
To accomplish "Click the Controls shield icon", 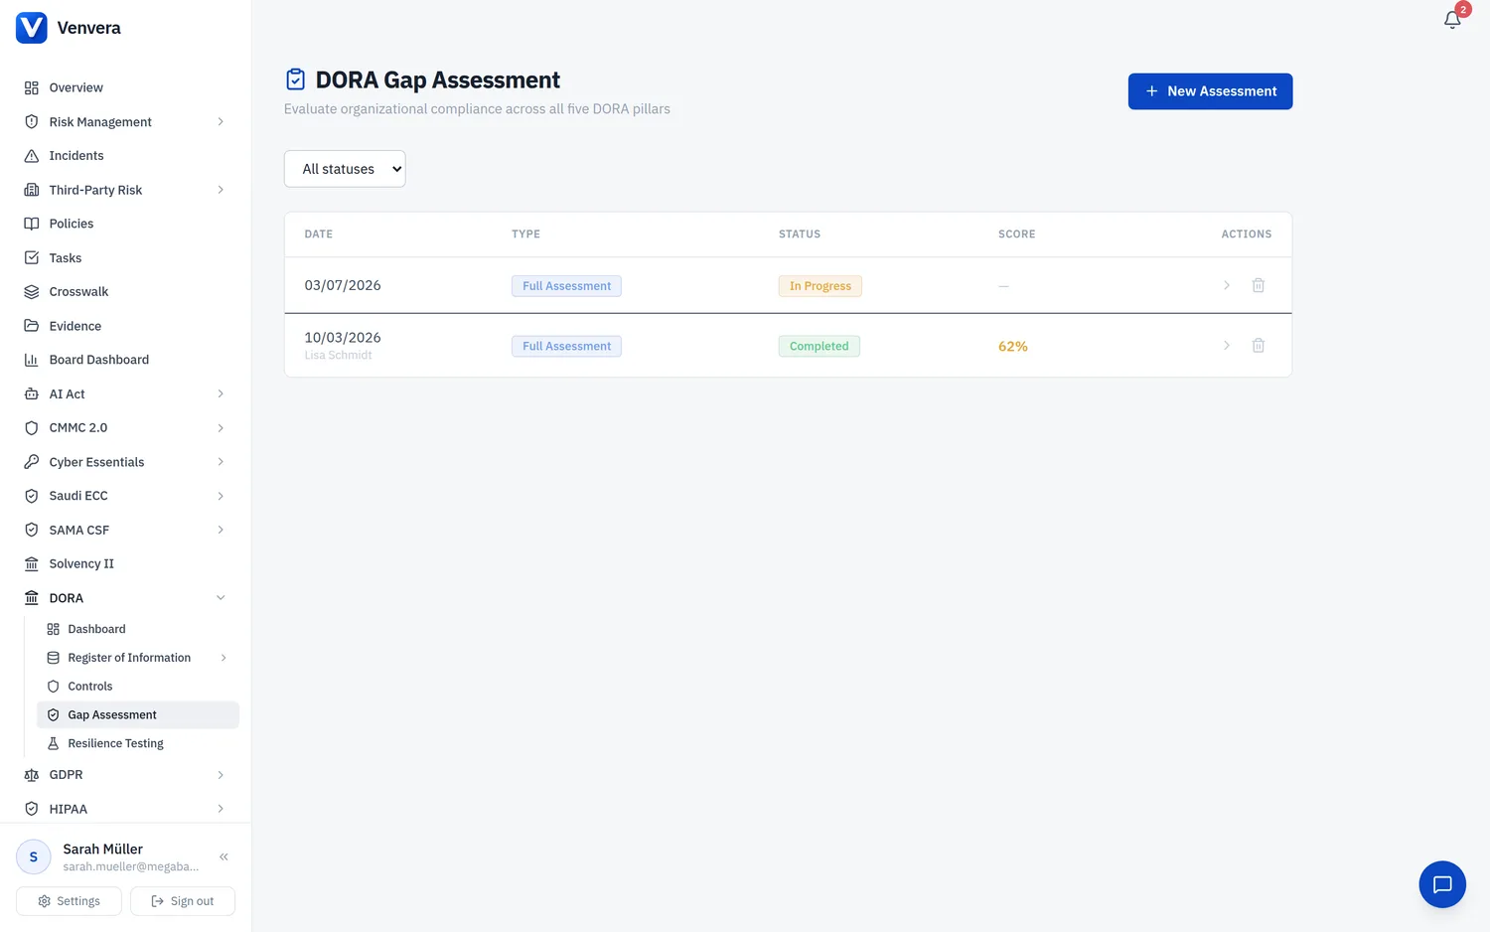I will pos(54,687).
